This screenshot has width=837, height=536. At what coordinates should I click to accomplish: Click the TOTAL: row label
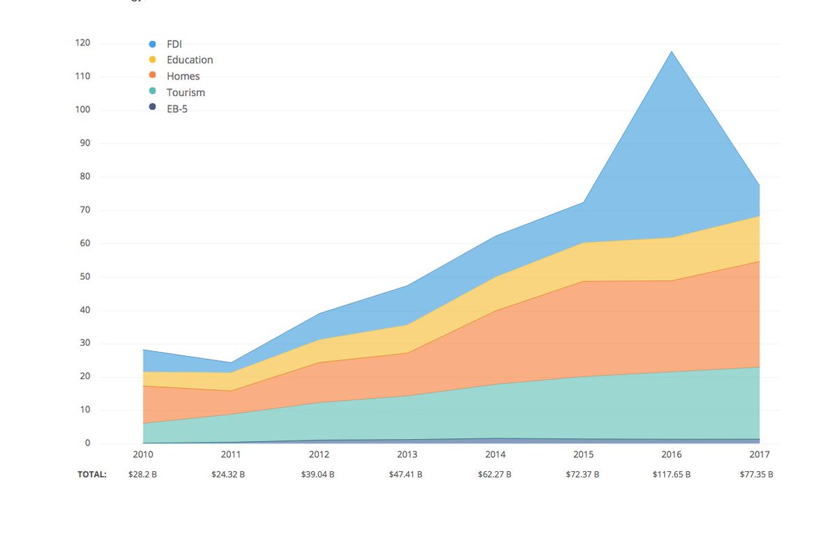point(91,474)
